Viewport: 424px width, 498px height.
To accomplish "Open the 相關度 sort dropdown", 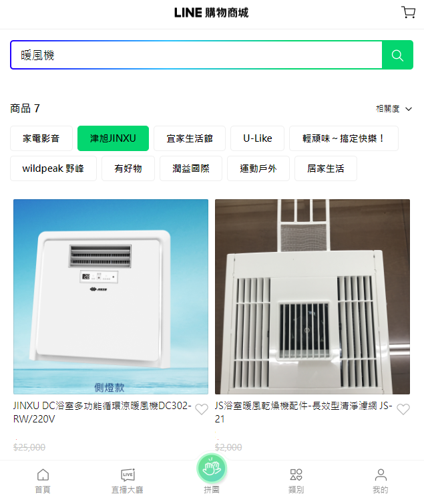I will click(x=394, y=109).
